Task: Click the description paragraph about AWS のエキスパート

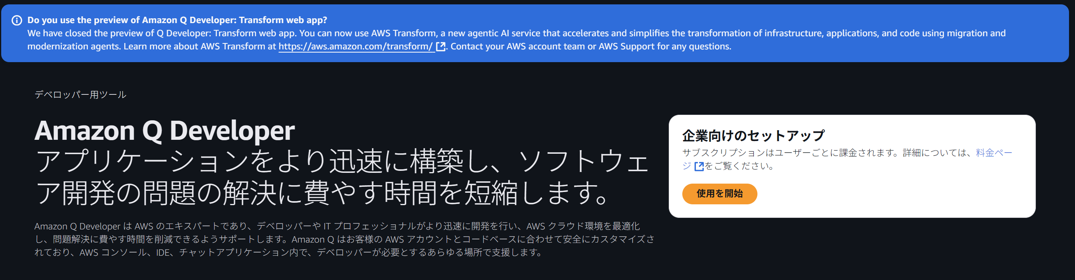Action: [344, 239]
